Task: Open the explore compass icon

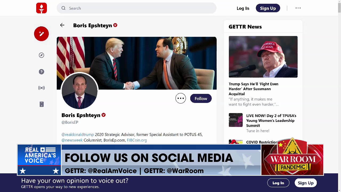Action: [x=41, y=55]
